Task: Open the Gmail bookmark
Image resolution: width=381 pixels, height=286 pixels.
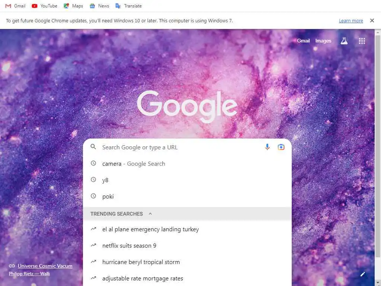Action: [x=15, y=6]
